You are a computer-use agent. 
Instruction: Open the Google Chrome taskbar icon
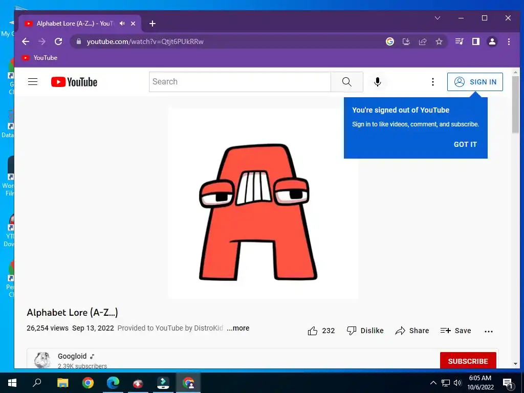click(88, 383)
